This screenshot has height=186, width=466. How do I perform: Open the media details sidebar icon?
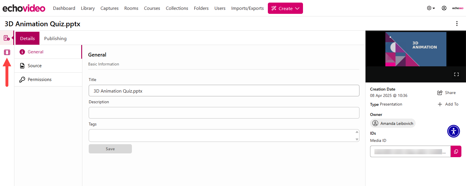7,38
